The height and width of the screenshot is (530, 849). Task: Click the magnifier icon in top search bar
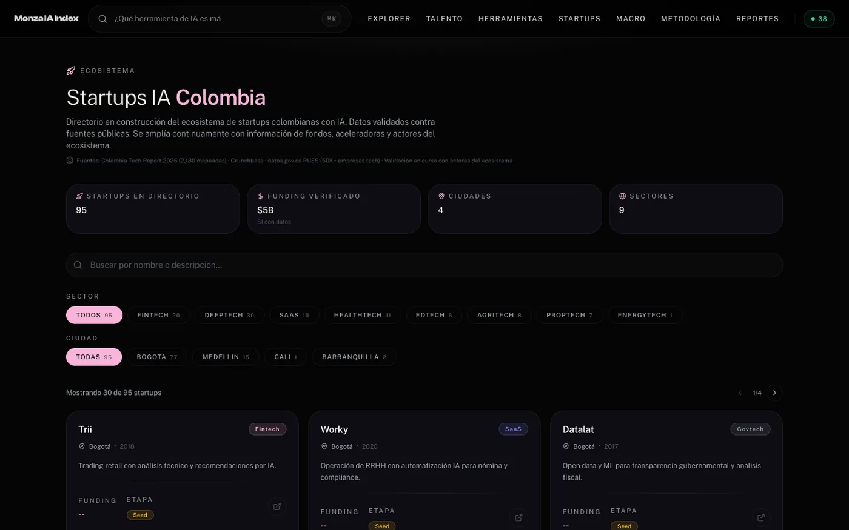click(102, 19)
